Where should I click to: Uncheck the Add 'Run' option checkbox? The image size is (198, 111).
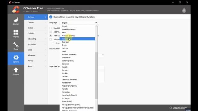pos(50,32)
